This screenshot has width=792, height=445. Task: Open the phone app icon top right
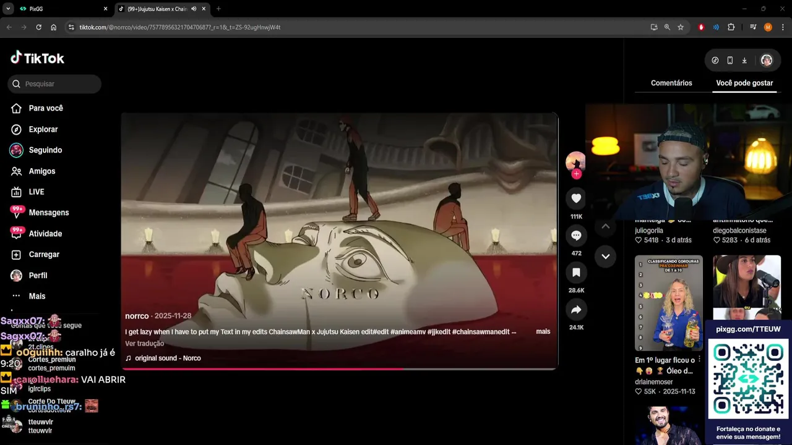[730, 61]
